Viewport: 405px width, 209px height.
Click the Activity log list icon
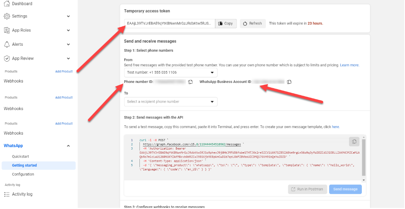tap(7, 194)
